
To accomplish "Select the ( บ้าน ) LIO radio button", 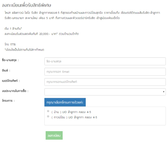I will click(x=48, y=111).
